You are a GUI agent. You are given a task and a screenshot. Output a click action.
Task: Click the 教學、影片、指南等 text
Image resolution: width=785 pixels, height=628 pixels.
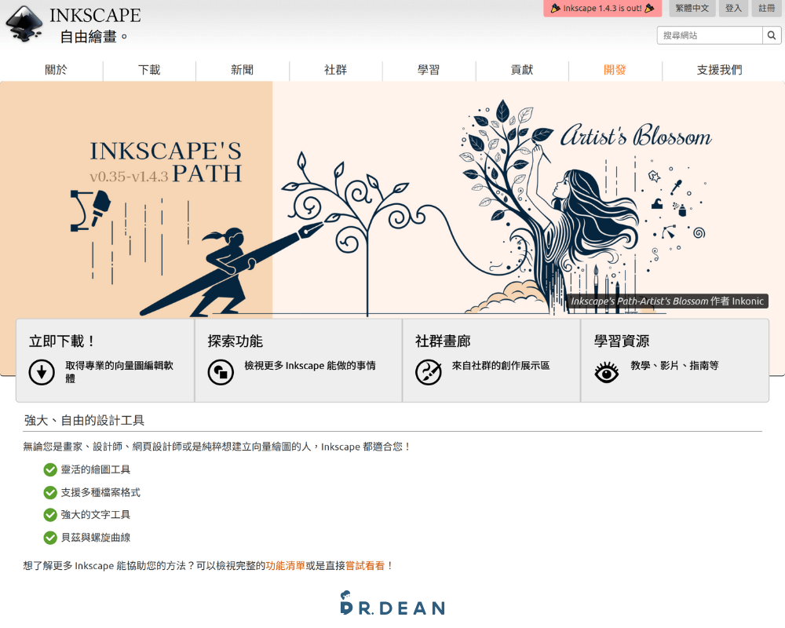tap(674, 366)
